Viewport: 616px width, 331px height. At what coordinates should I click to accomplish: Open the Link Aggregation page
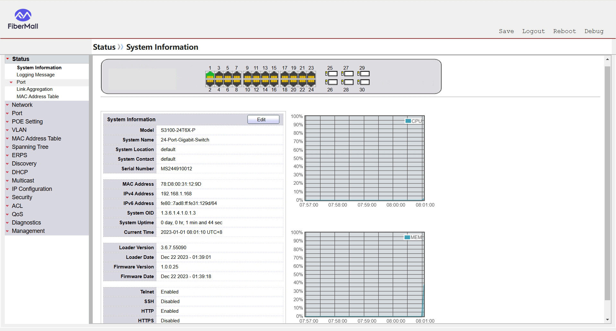[35, 89]
